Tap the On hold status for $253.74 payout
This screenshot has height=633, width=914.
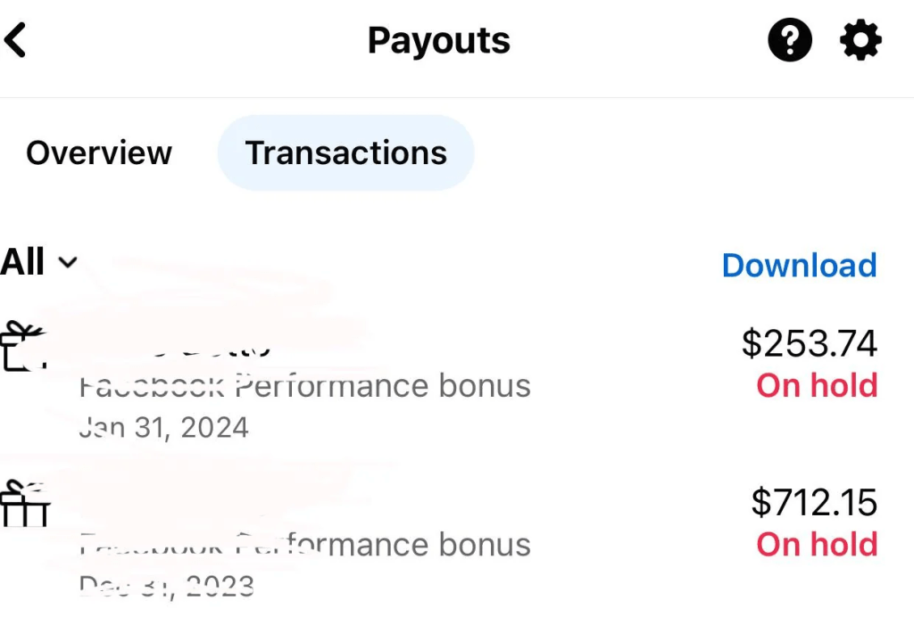(x=816, y=385)
